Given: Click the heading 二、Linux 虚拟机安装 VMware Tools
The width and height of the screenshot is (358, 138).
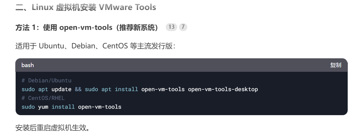Looking at the screenshot, I should click(x=86, y=7).
